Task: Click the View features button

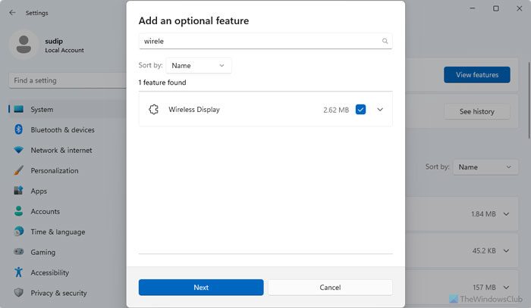Action: coord(477,75)
